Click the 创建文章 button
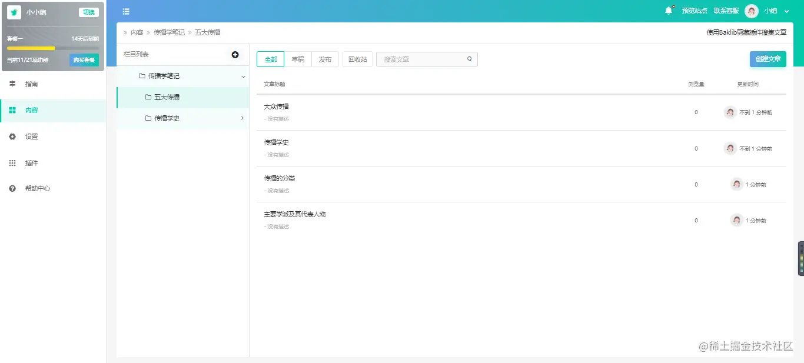 click(768, 59)
